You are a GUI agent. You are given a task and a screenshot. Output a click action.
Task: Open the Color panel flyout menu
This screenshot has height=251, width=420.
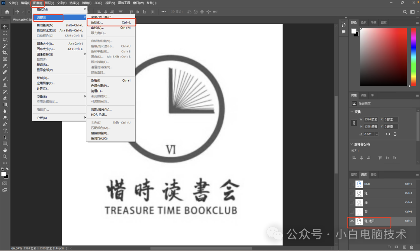pos(417,23)
